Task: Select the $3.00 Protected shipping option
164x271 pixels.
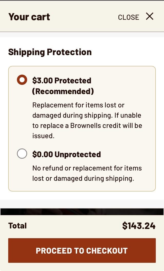Action: (22, 80)
